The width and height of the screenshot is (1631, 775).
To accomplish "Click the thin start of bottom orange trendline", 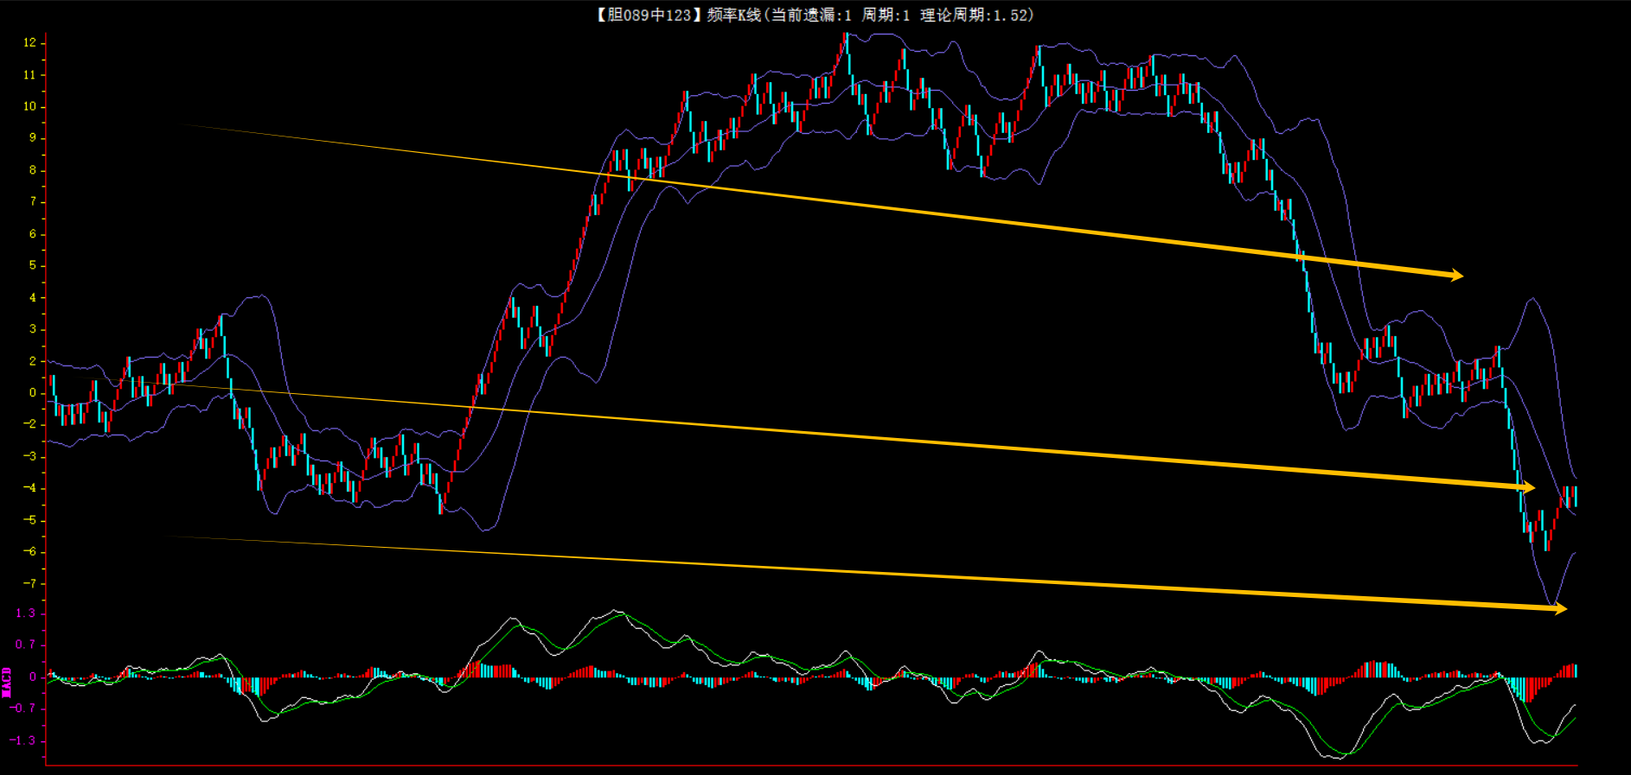I will [x=167, y=537].
